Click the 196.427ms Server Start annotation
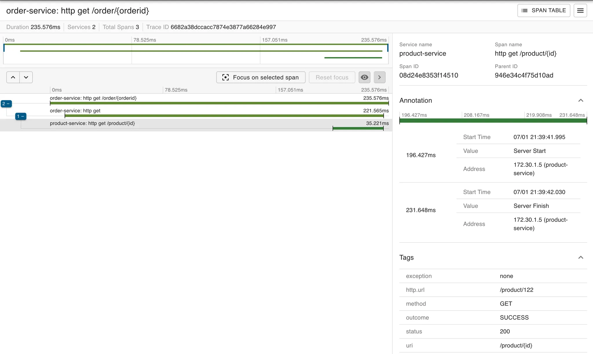The width and height of the screenshot is (593, 354). 421,155
